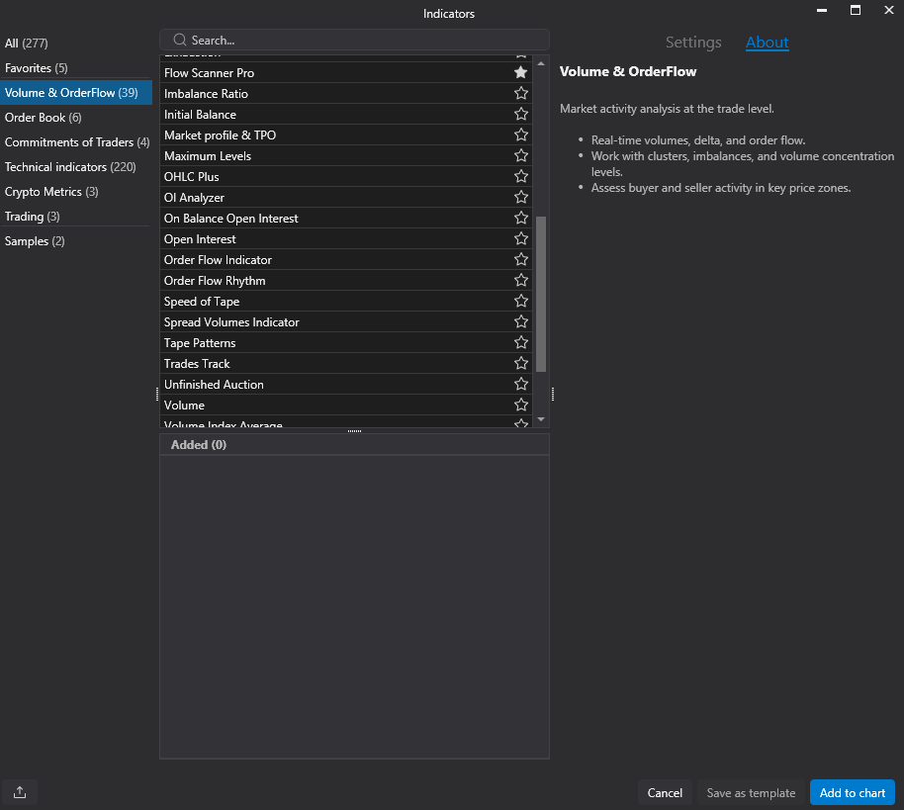The width and height of the screenshot is (904, 810).
Task: Click the Cancel button
Action: coord(665,793)
